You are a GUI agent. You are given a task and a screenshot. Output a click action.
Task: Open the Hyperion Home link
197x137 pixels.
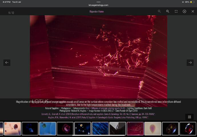pos(97,11)
